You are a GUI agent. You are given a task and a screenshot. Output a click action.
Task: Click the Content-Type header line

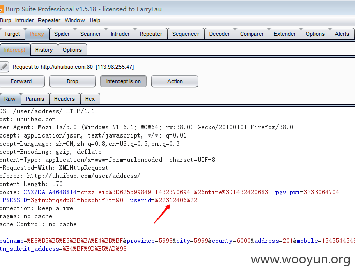click(x=107, y=160)
